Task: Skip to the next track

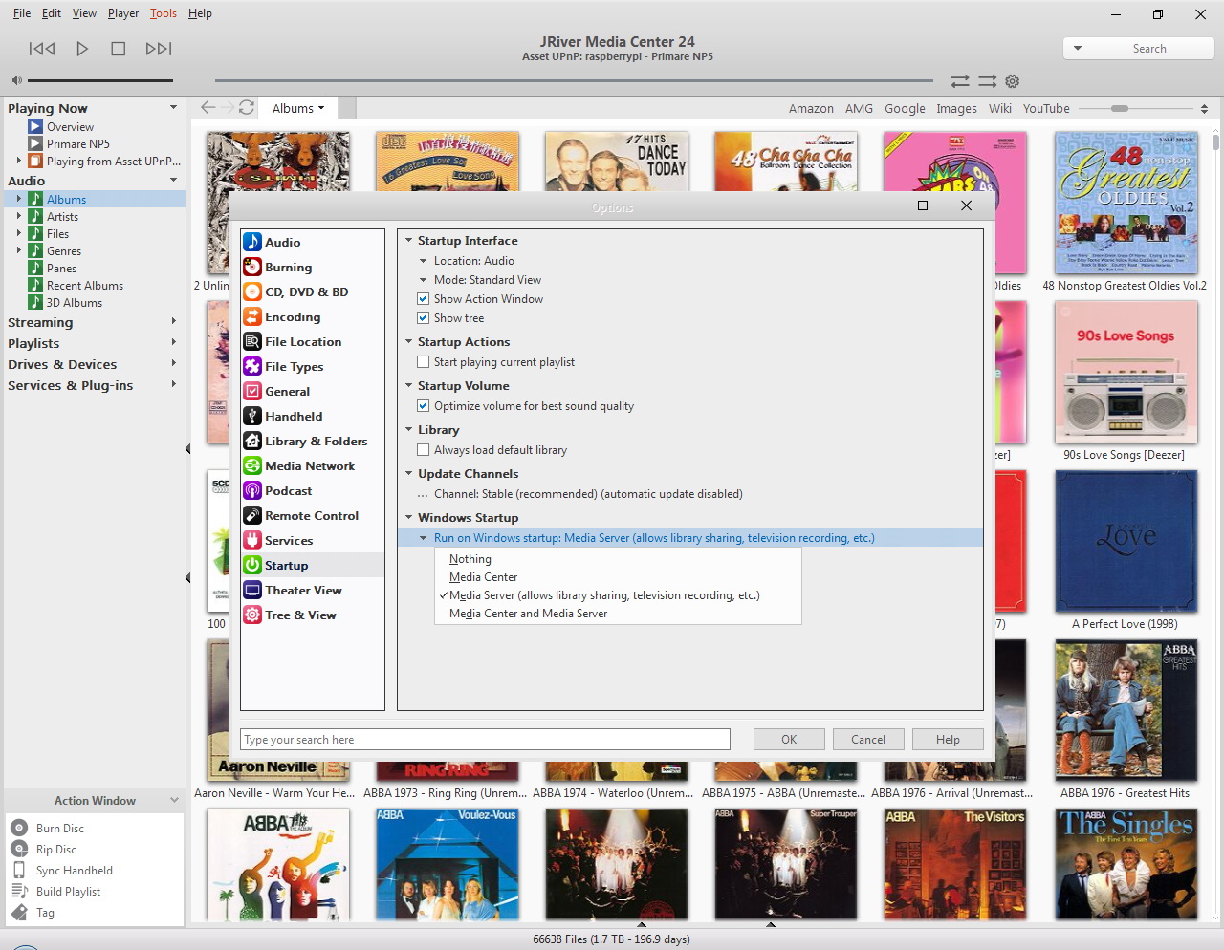Action: point(159,49)
